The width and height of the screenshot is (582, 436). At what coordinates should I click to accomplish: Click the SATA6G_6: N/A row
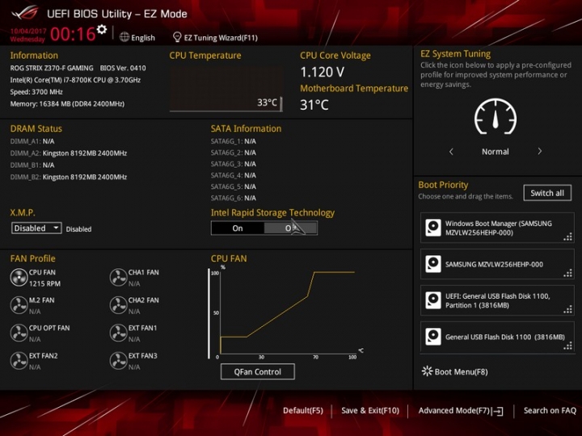pos(234,198)
